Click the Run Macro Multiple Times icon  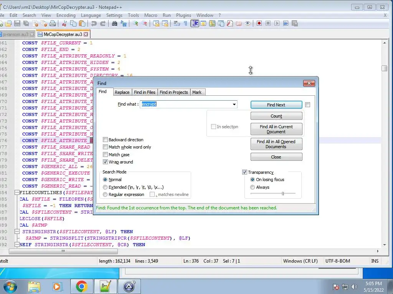(x=286, y=23)
